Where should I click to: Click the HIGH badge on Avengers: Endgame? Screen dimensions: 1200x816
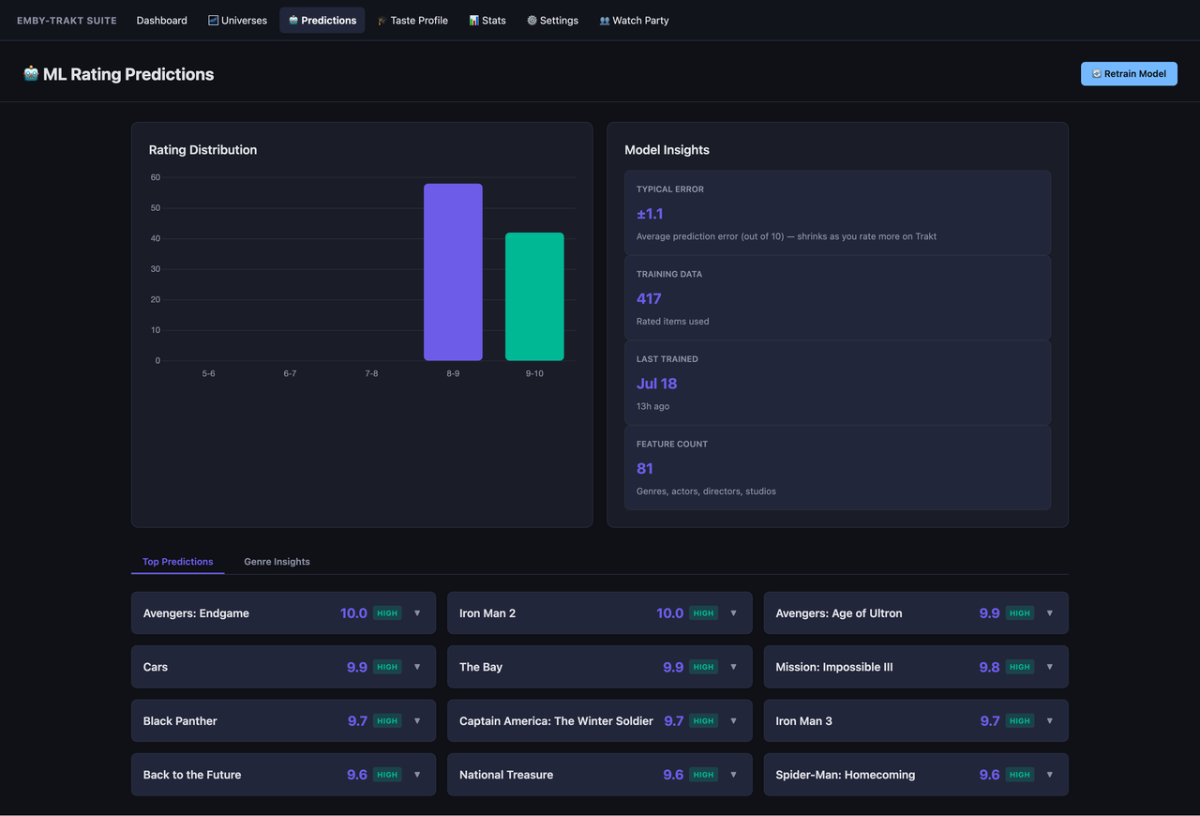tap(387, 613)
